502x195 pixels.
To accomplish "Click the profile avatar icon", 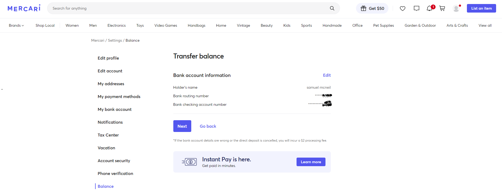I will 456,9.
